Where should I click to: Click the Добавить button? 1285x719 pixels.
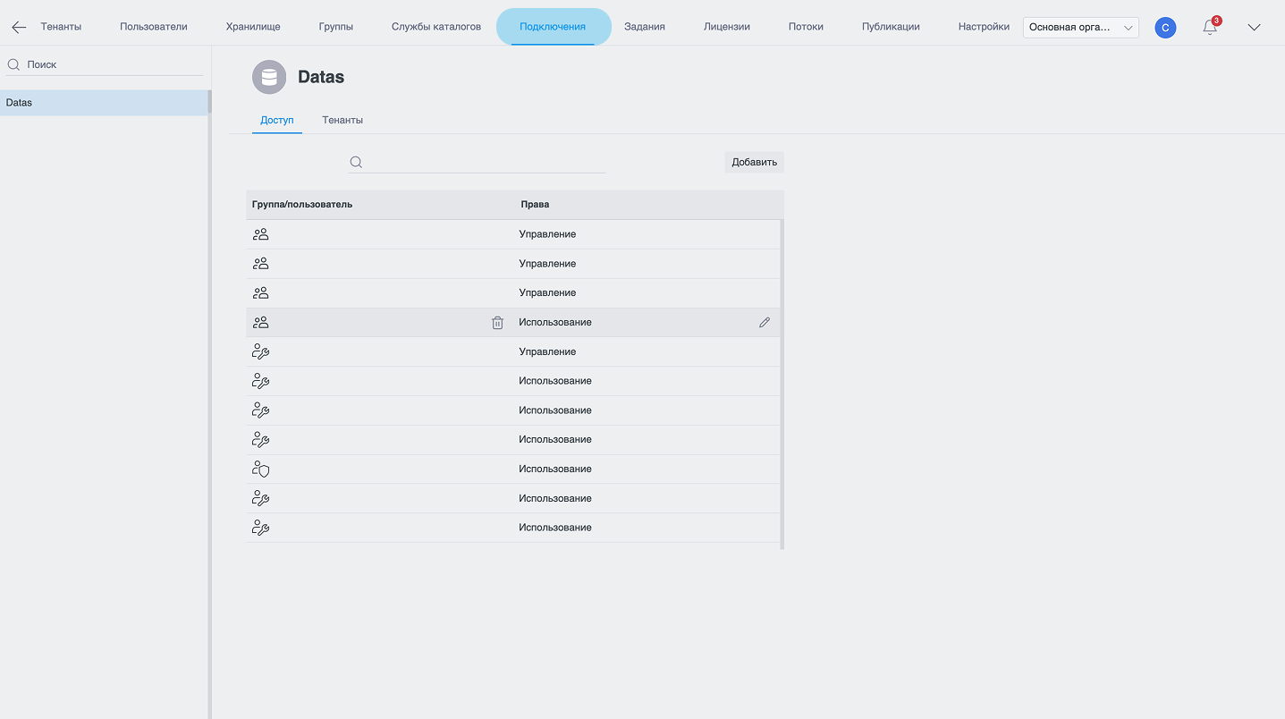tap(754, 162)
